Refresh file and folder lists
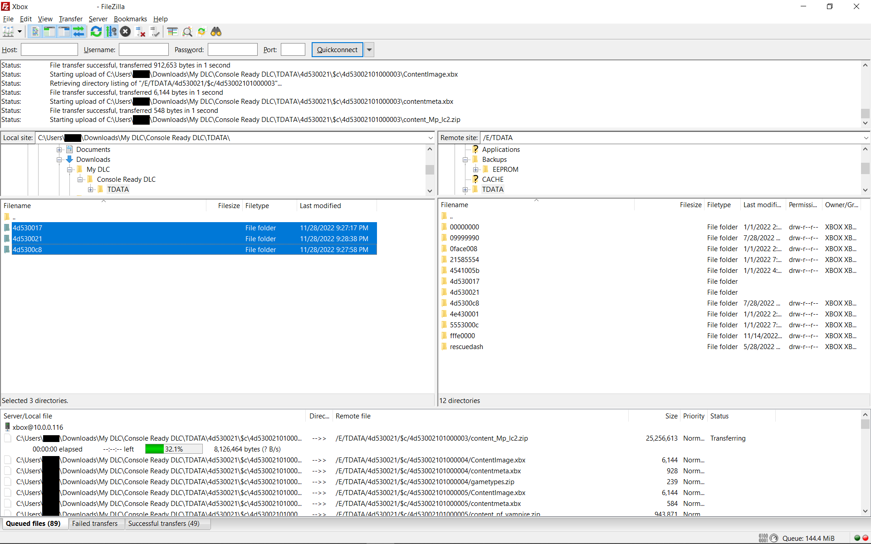871x544 pixels. point(96,32)
